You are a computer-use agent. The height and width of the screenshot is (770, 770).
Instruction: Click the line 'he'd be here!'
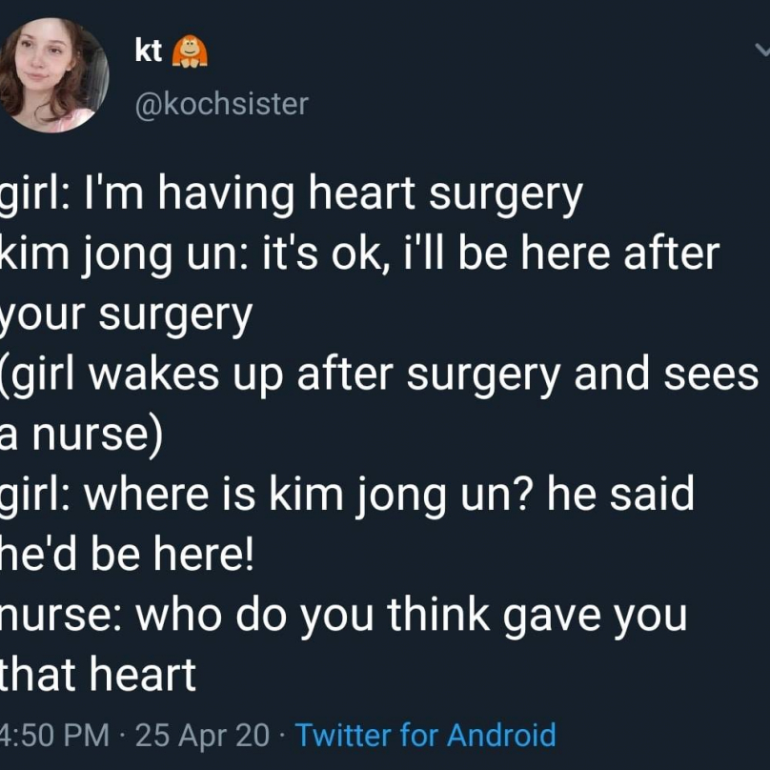point(127,554)
